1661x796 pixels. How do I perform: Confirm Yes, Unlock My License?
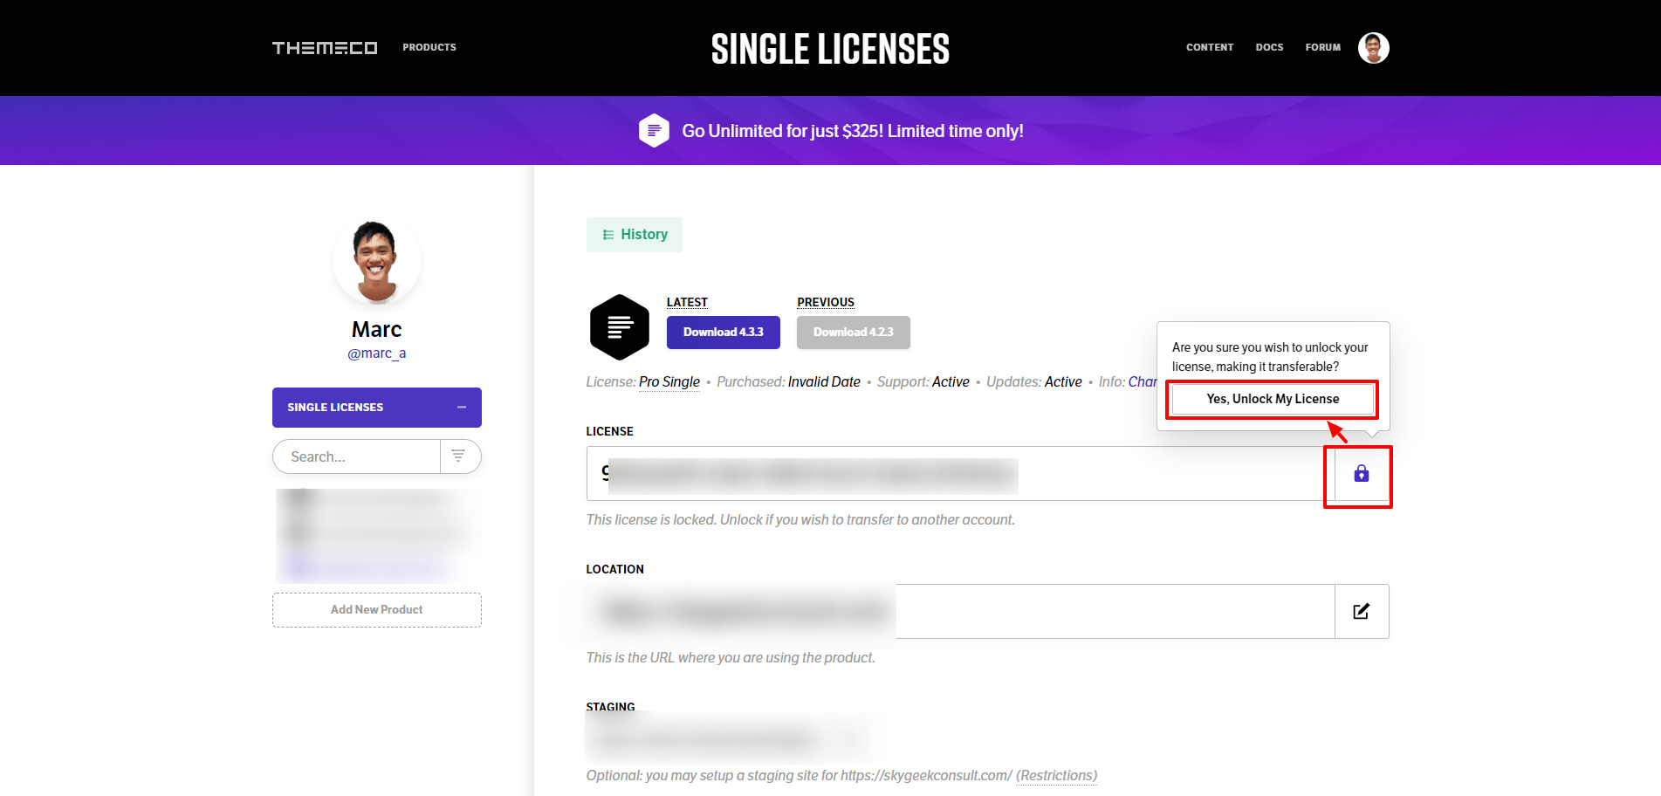click(1272, 399)
